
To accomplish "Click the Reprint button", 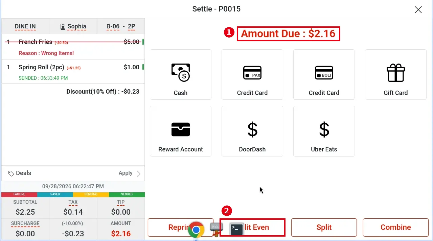I will (x=181, y=227).
